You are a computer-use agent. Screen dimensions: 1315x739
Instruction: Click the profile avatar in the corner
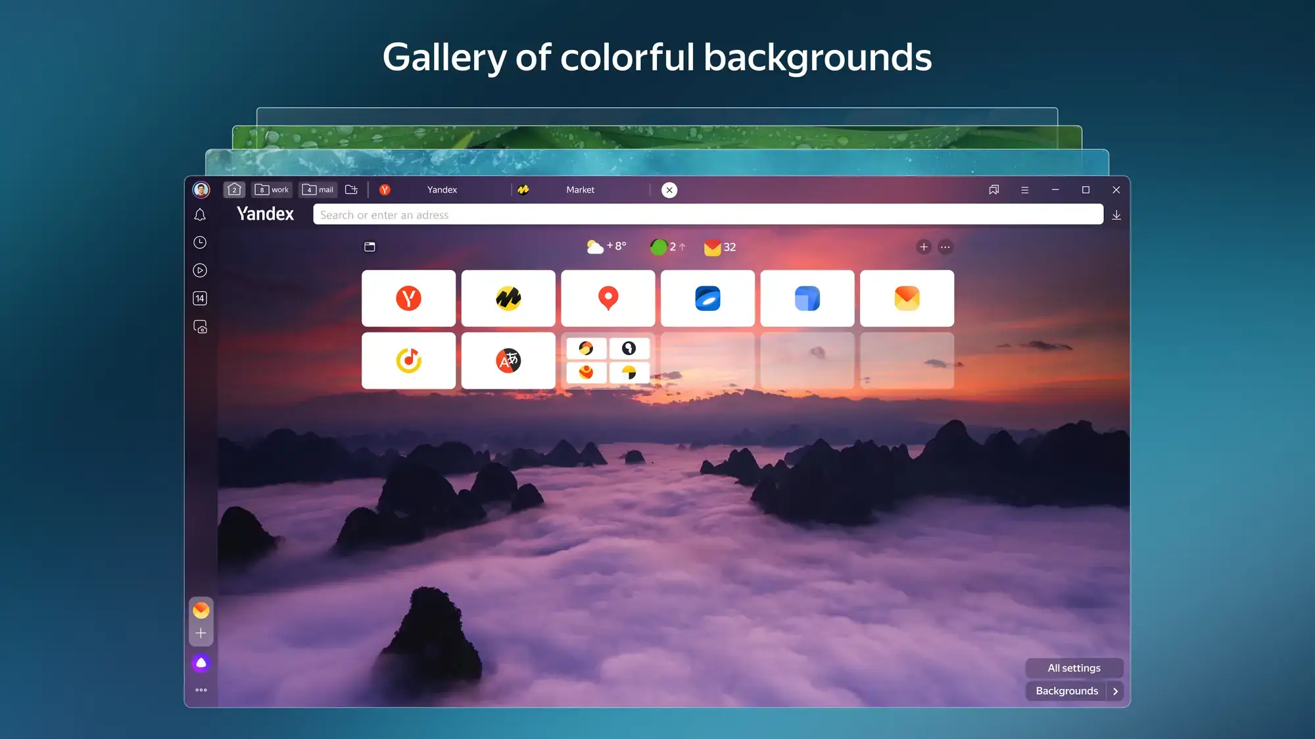201,189
